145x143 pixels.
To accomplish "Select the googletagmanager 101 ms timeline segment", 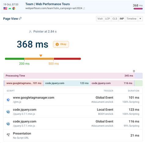I will [x=24, y=83].
